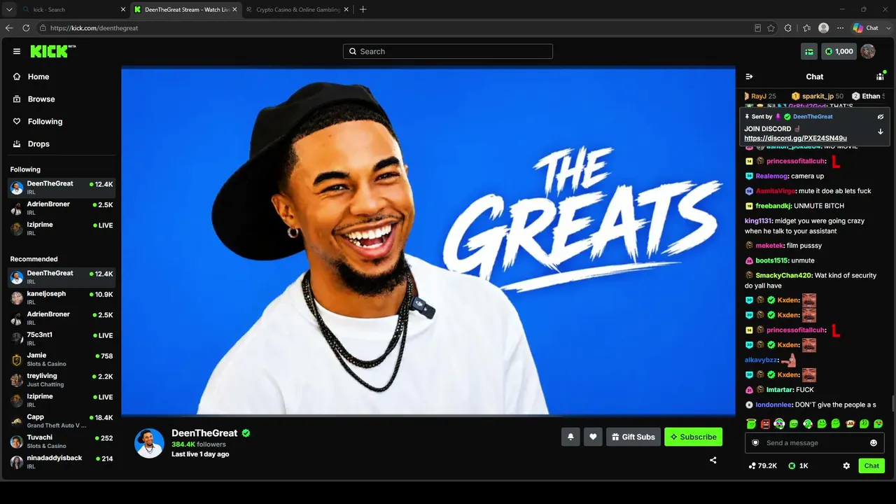Viewport: 896px width, 504px height.
Task: Go back in browser
Action: click(x=9, y=28)
